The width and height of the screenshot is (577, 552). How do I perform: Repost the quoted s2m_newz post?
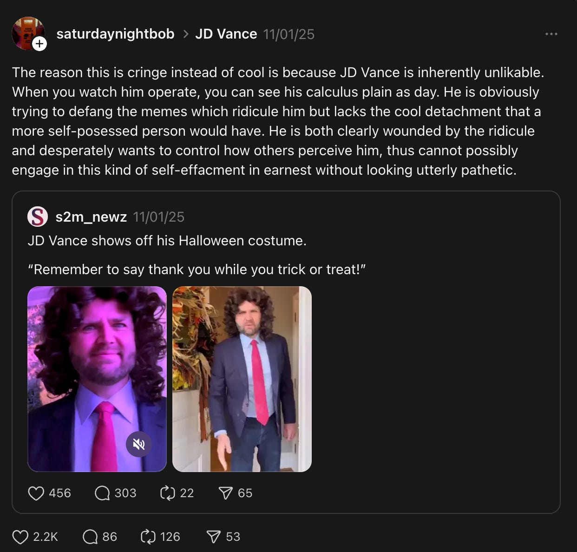(168, 493)
